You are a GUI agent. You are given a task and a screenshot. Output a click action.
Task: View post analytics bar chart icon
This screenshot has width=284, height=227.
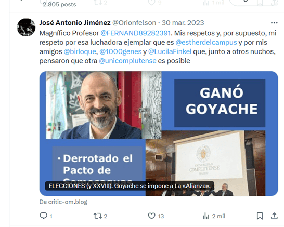click(x=206, y=216)
